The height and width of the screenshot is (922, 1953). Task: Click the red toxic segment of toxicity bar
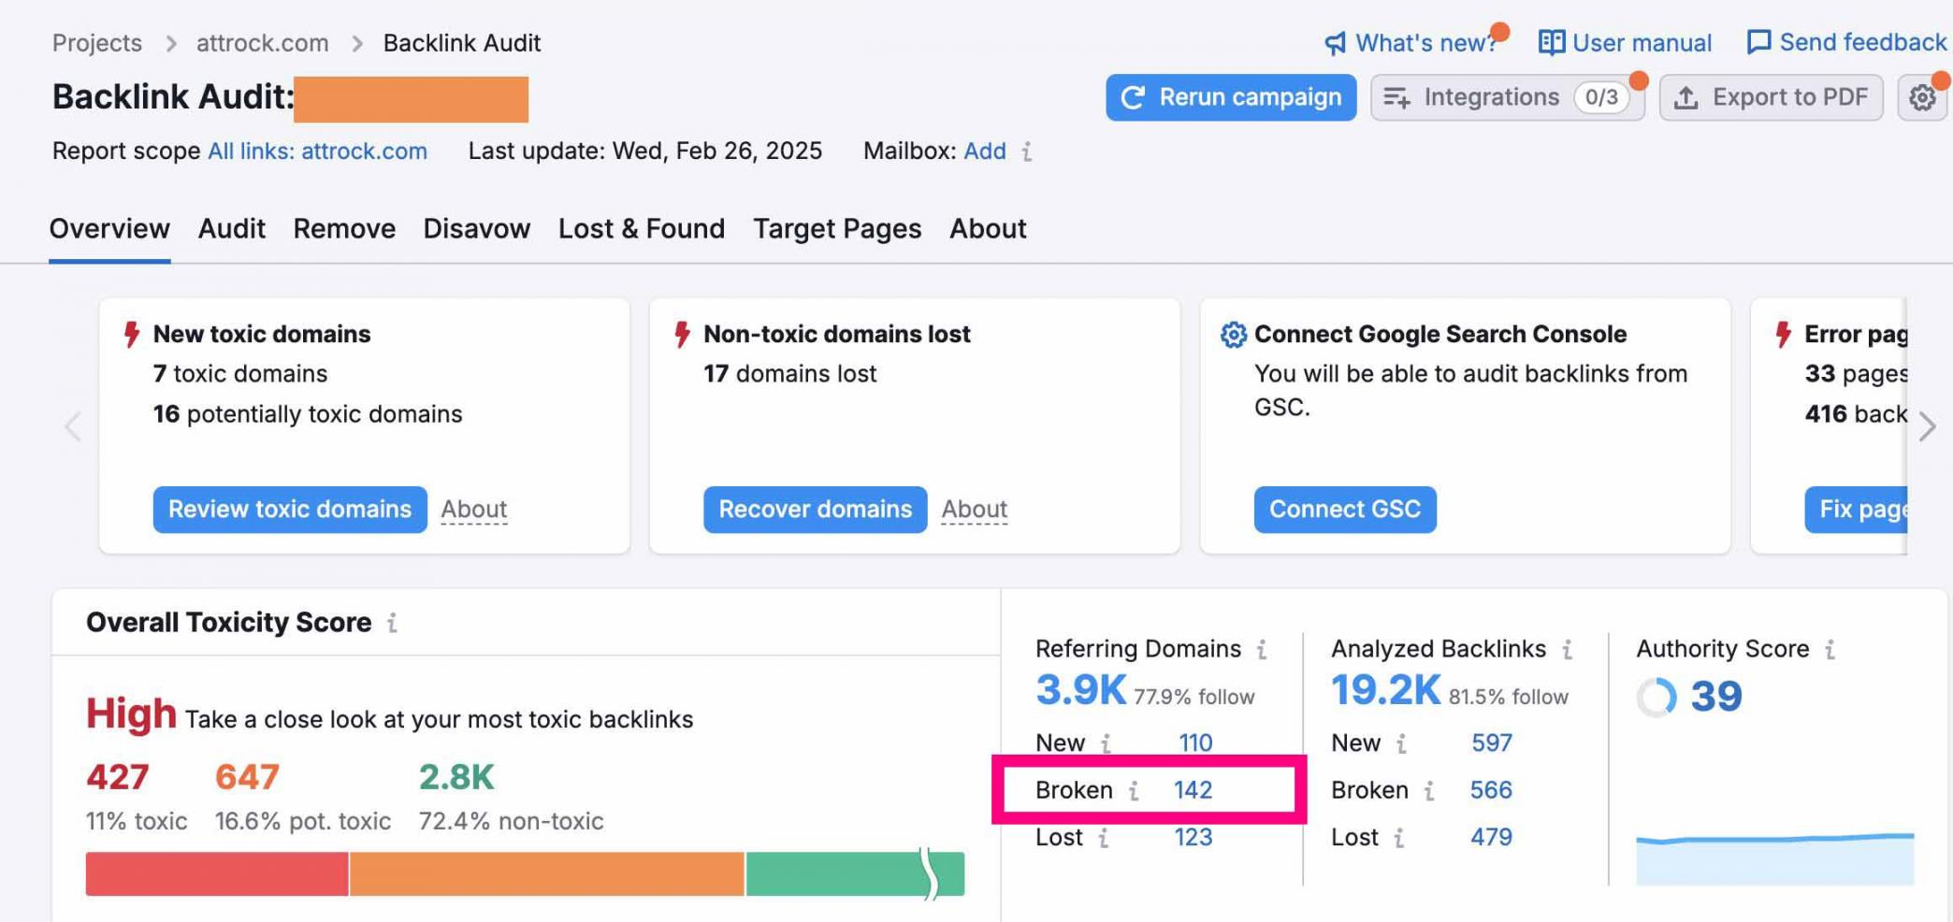(217, 874)
